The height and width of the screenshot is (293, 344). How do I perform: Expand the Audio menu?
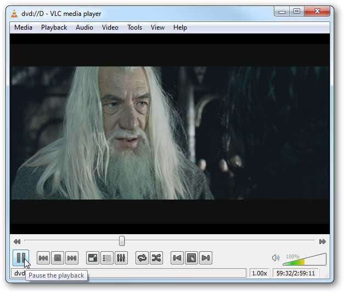(x=84, y=27)
